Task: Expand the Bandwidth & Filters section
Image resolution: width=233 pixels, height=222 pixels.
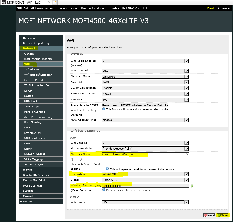Action: click(41, 175)
